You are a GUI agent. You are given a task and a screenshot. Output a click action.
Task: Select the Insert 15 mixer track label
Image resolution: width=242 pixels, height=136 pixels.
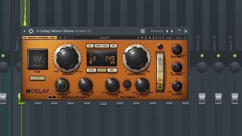[230, 43]
